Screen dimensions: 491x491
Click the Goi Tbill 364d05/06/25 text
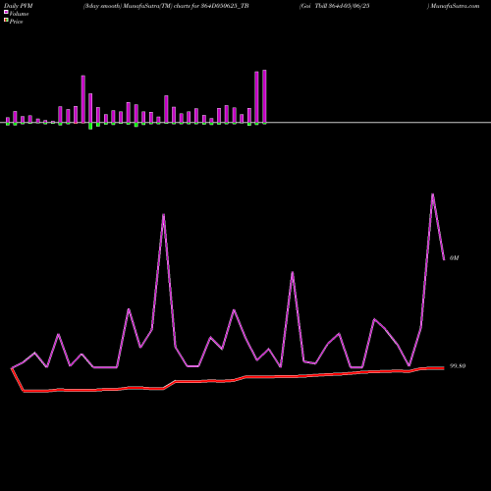[335, 6]
